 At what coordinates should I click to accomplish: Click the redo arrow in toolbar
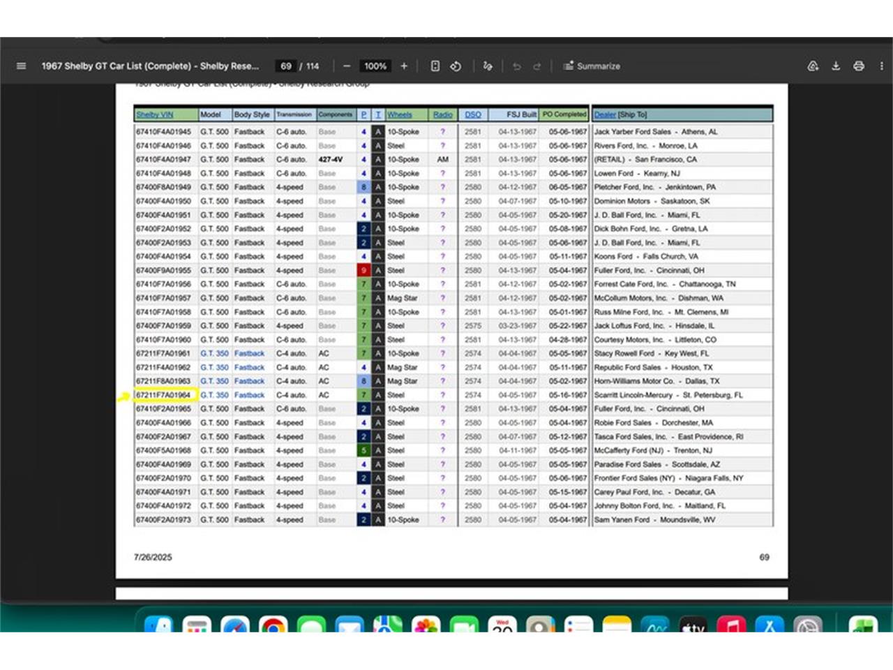click(x=537, y=66)
